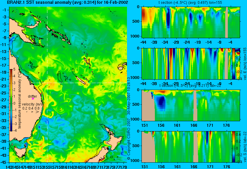Click the '0.2' velocity scale value in the legend
This screenshot has width=247, height=169.
point(25,108)
